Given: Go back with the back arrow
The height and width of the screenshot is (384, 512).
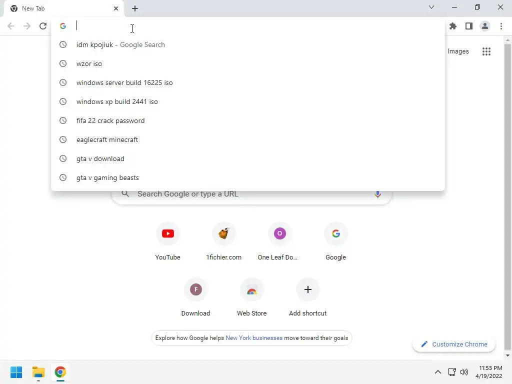Looking at the screenshot, I should (11, 26).
